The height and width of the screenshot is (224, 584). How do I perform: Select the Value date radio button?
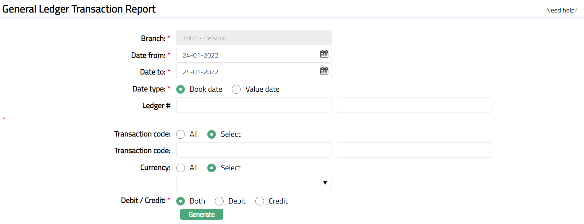pyautogui.click(x=236, y=89)
